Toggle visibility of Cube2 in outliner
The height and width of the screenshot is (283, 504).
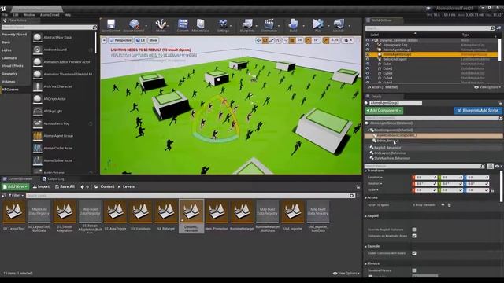tap(368, 68)
